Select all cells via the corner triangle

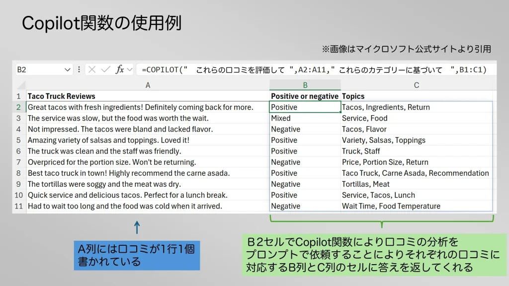pyautogui.click(x=21, y=85)
